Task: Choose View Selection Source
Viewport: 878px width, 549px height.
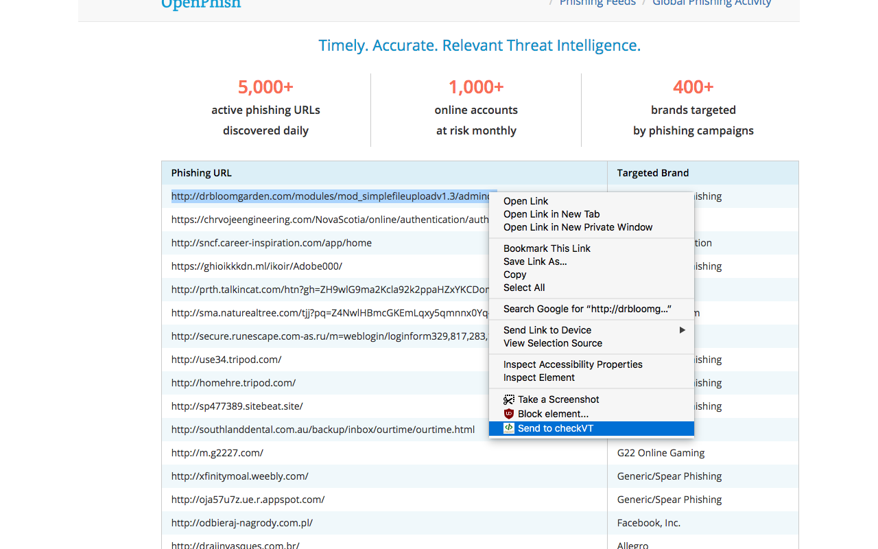Action: [552, 343]
